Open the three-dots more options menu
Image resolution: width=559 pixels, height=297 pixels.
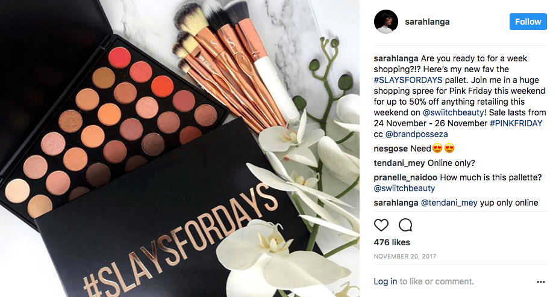tap(540, 282)
